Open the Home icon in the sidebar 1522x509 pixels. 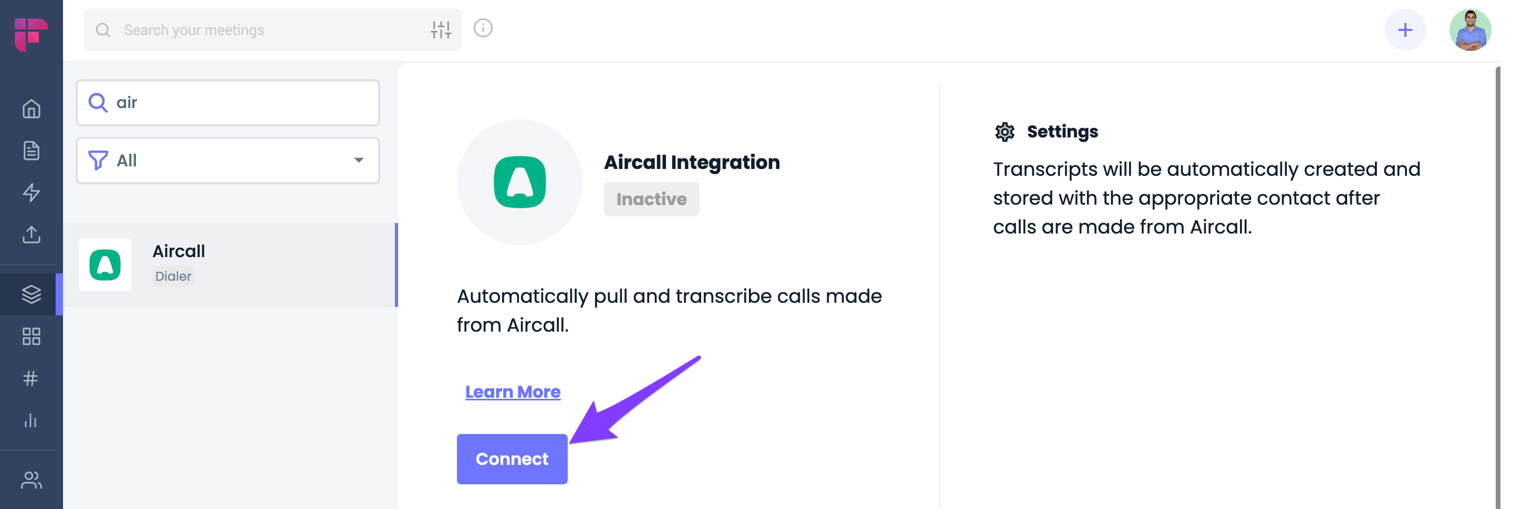(x=32, y=109)
